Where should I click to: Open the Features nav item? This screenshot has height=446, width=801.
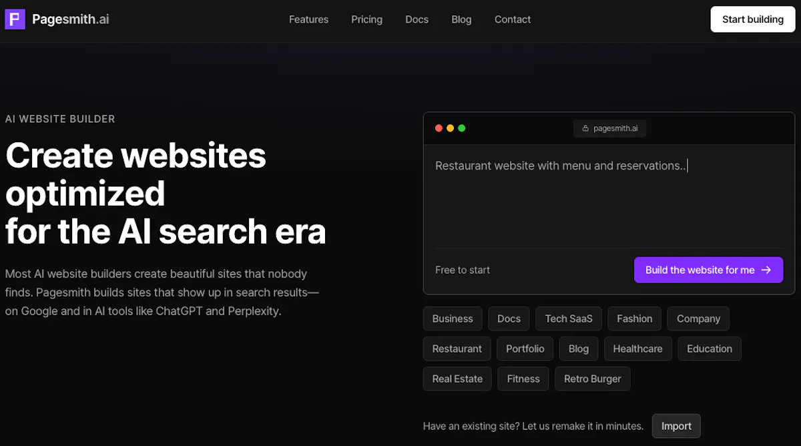click(x=308, y=19)
